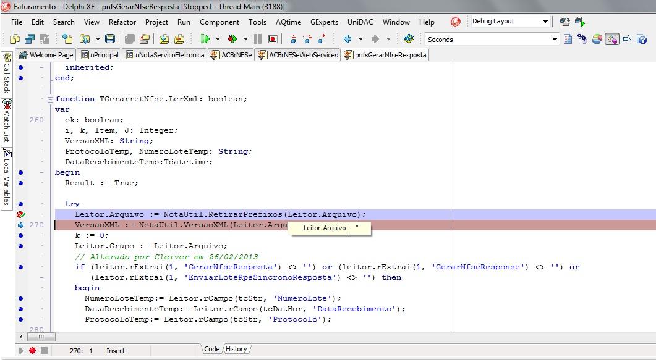Viewport: 656px width, 360px height.
Task: Switch to the uNotaServicoEletronica tab
Action: [165, 55]
